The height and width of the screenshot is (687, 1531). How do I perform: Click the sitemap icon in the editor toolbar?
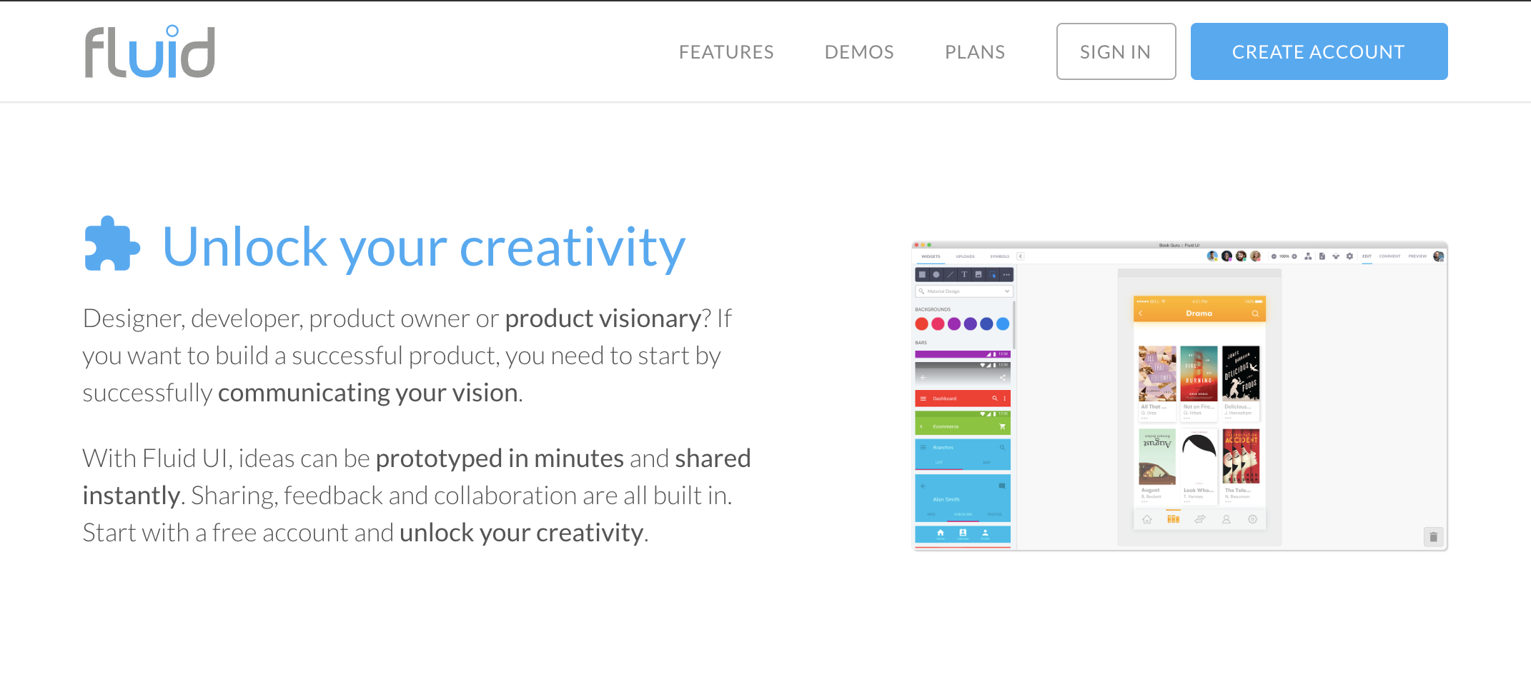[1308, 256]
